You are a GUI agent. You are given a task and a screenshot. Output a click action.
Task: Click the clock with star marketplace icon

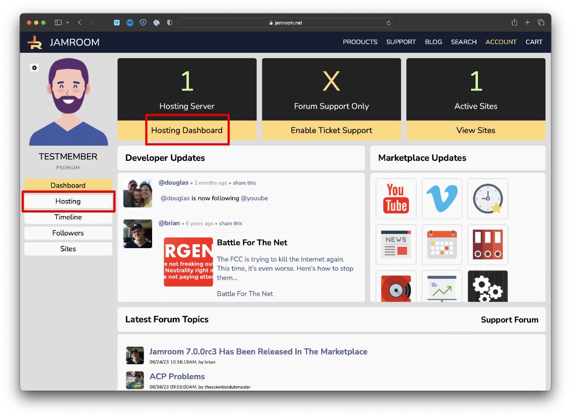point(488,198)
